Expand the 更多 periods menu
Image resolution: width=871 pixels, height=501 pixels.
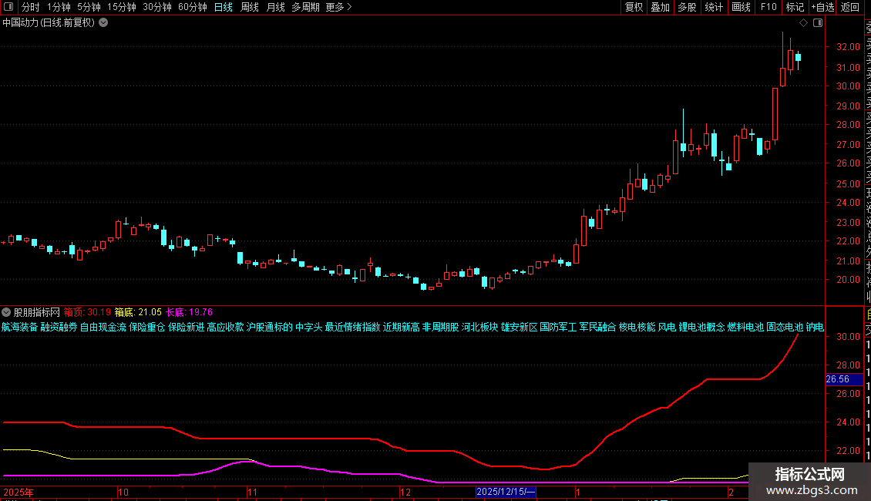coord(338,7)
